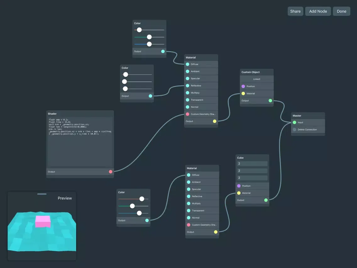
Task: Select Reflective port on Material feeding Custom Object
Action: pyautogui.click(x=187, y=86)
